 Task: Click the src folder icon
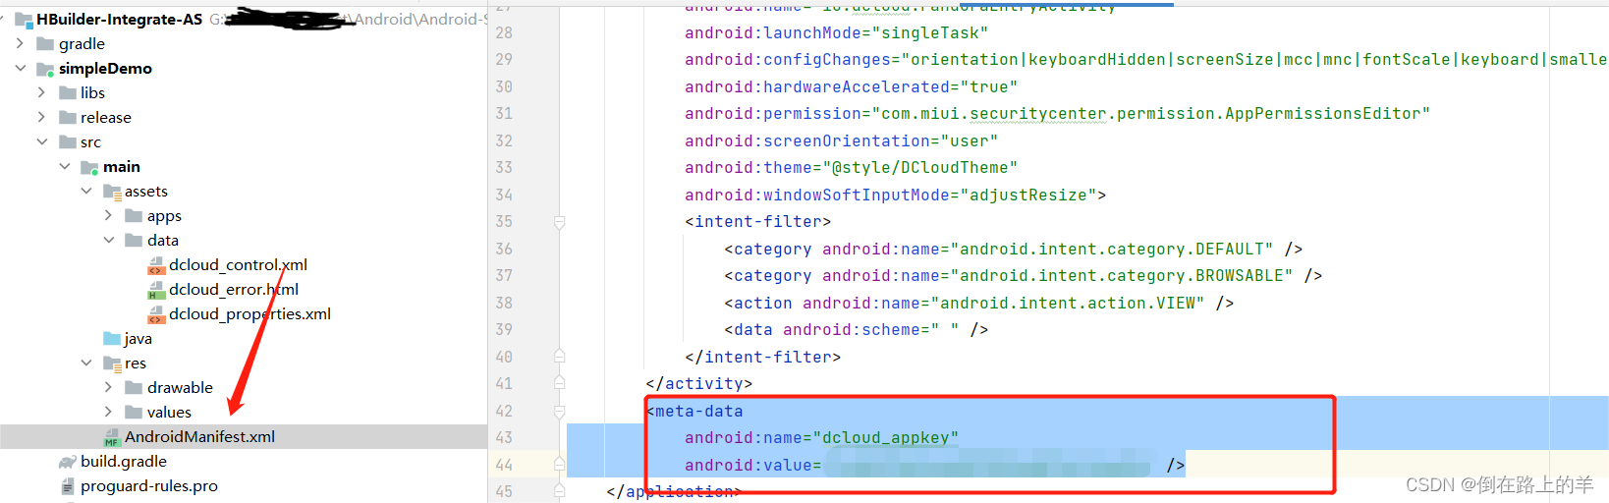tap(68, 141)
